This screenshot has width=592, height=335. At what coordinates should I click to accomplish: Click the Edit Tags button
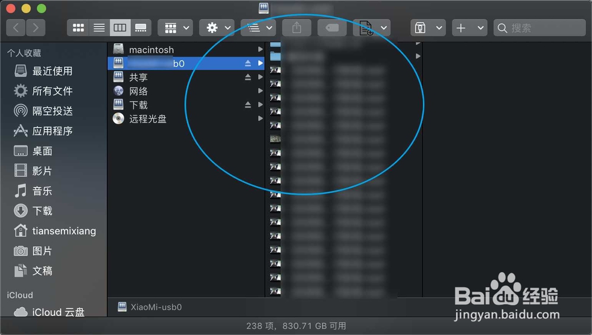[x=332, y=28]
